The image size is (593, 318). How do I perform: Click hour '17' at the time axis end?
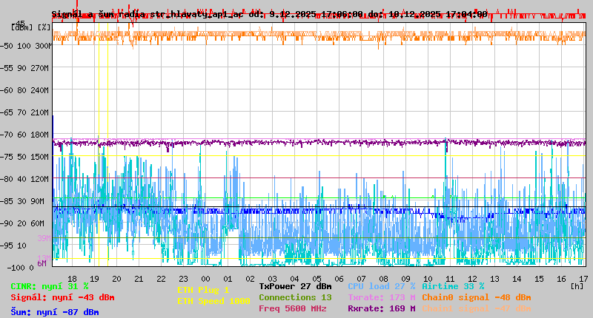click(583, 279)
